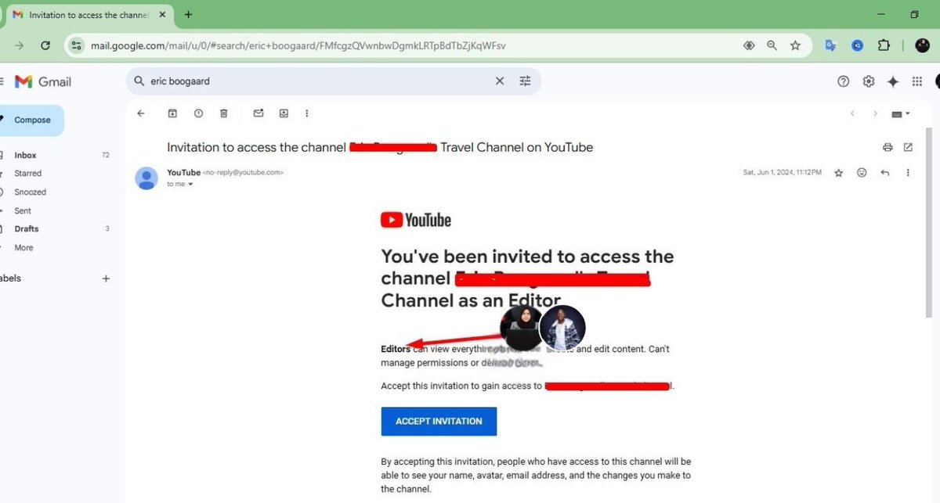This screenshot has width=940, height=503.
Task: Click the ACCEPT INVITATION button
Action: [x=439, y=421]
